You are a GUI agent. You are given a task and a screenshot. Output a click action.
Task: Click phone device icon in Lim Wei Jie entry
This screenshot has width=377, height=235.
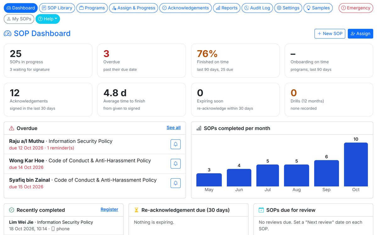53,229
